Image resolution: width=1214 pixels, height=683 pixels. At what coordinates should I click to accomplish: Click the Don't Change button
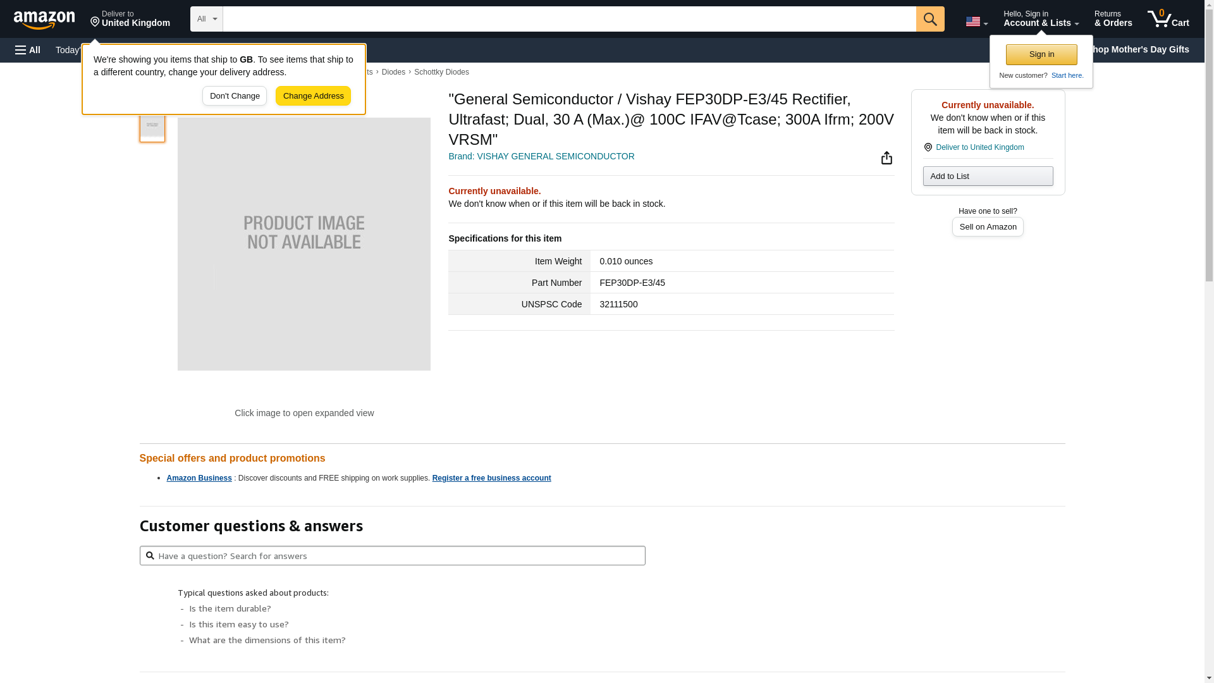(235, 96)
